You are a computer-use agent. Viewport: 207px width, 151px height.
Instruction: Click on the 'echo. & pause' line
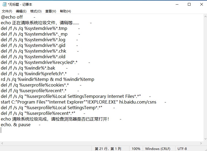(16, 125)
